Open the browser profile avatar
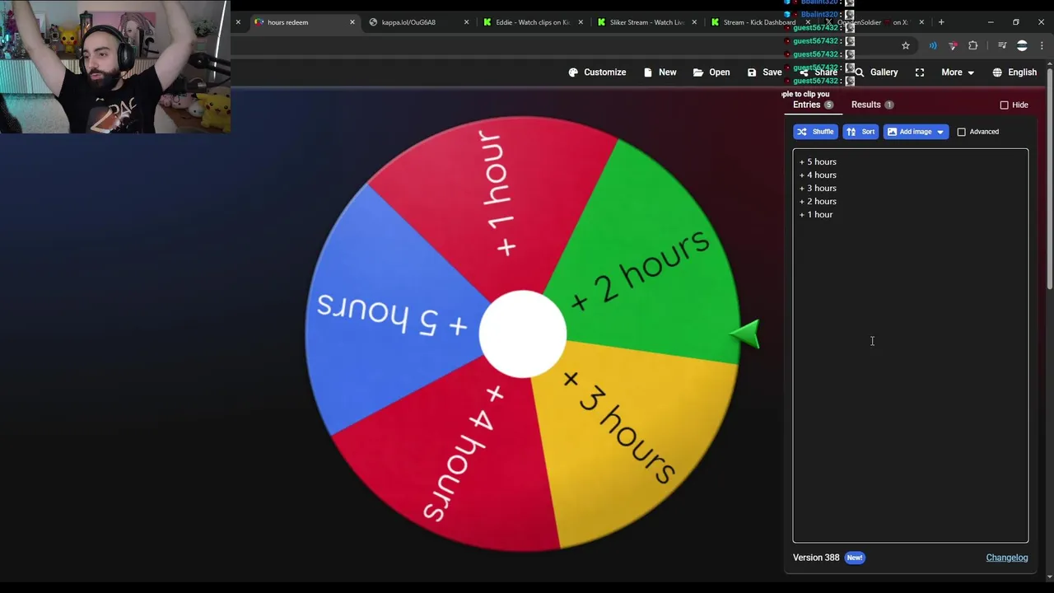Screen dimensions: 1054x593 click(1022, 46)
